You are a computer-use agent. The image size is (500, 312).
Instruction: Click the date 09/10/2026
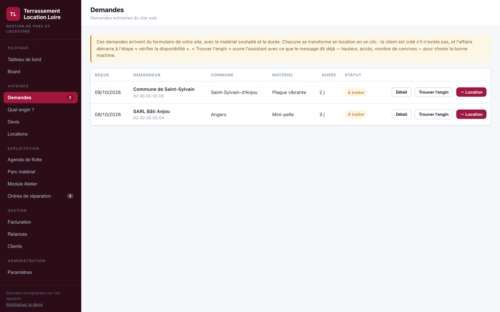point(108,92)
